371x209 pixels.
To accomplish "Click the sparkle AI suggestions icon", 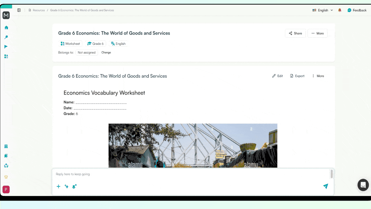I will point(66,186).
